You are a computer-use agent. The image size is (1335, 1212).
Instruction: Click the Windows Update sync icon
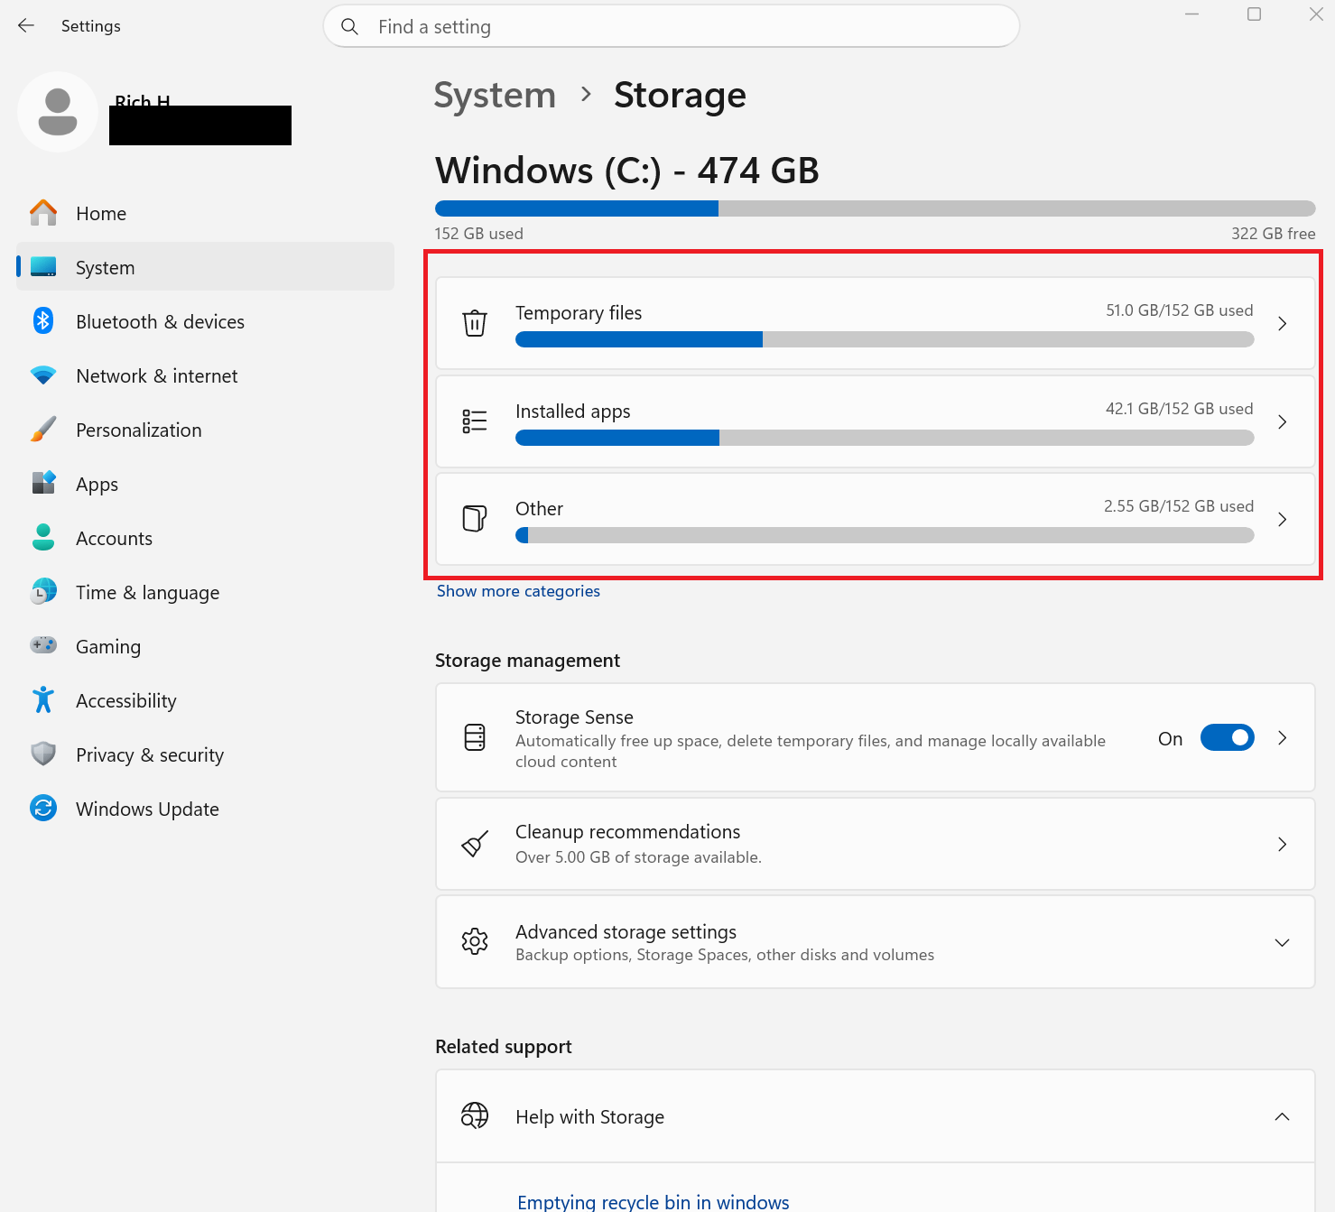click(43, 809)
